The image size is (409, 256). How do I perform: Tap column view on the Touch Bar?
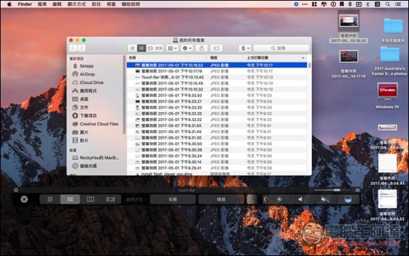coord(90,199)
